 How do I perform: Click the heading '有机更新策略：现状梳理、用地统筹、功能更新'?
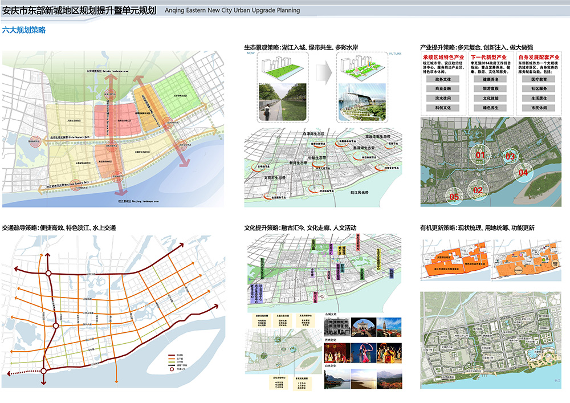tap(477, 228)
